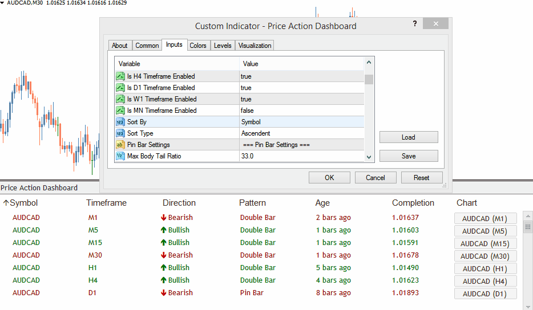Click the Sort By row icon
This screenshot has height=310, width=533.
pos(120,122)
